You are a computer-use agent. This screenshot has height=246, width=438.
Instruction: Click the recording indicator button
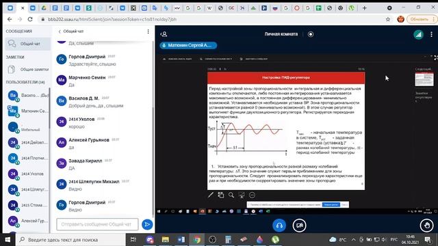point(311,34)
